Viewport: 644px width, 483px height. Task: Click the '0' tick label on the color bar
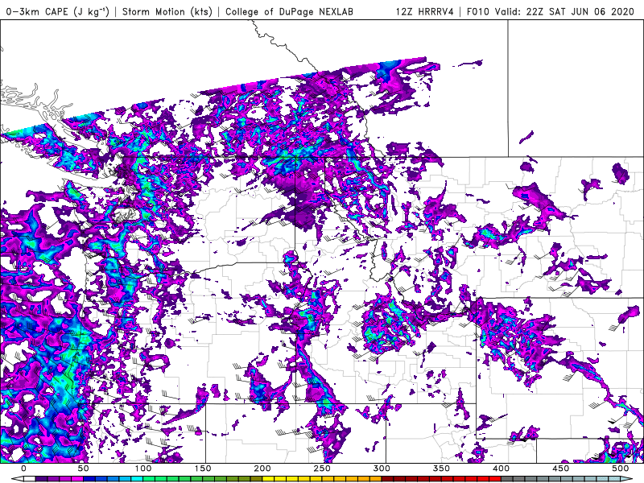coord(23,469)
